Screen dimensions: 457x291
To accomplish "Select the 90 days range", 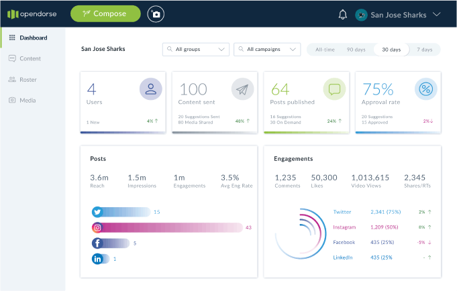I will click(356, 50).
